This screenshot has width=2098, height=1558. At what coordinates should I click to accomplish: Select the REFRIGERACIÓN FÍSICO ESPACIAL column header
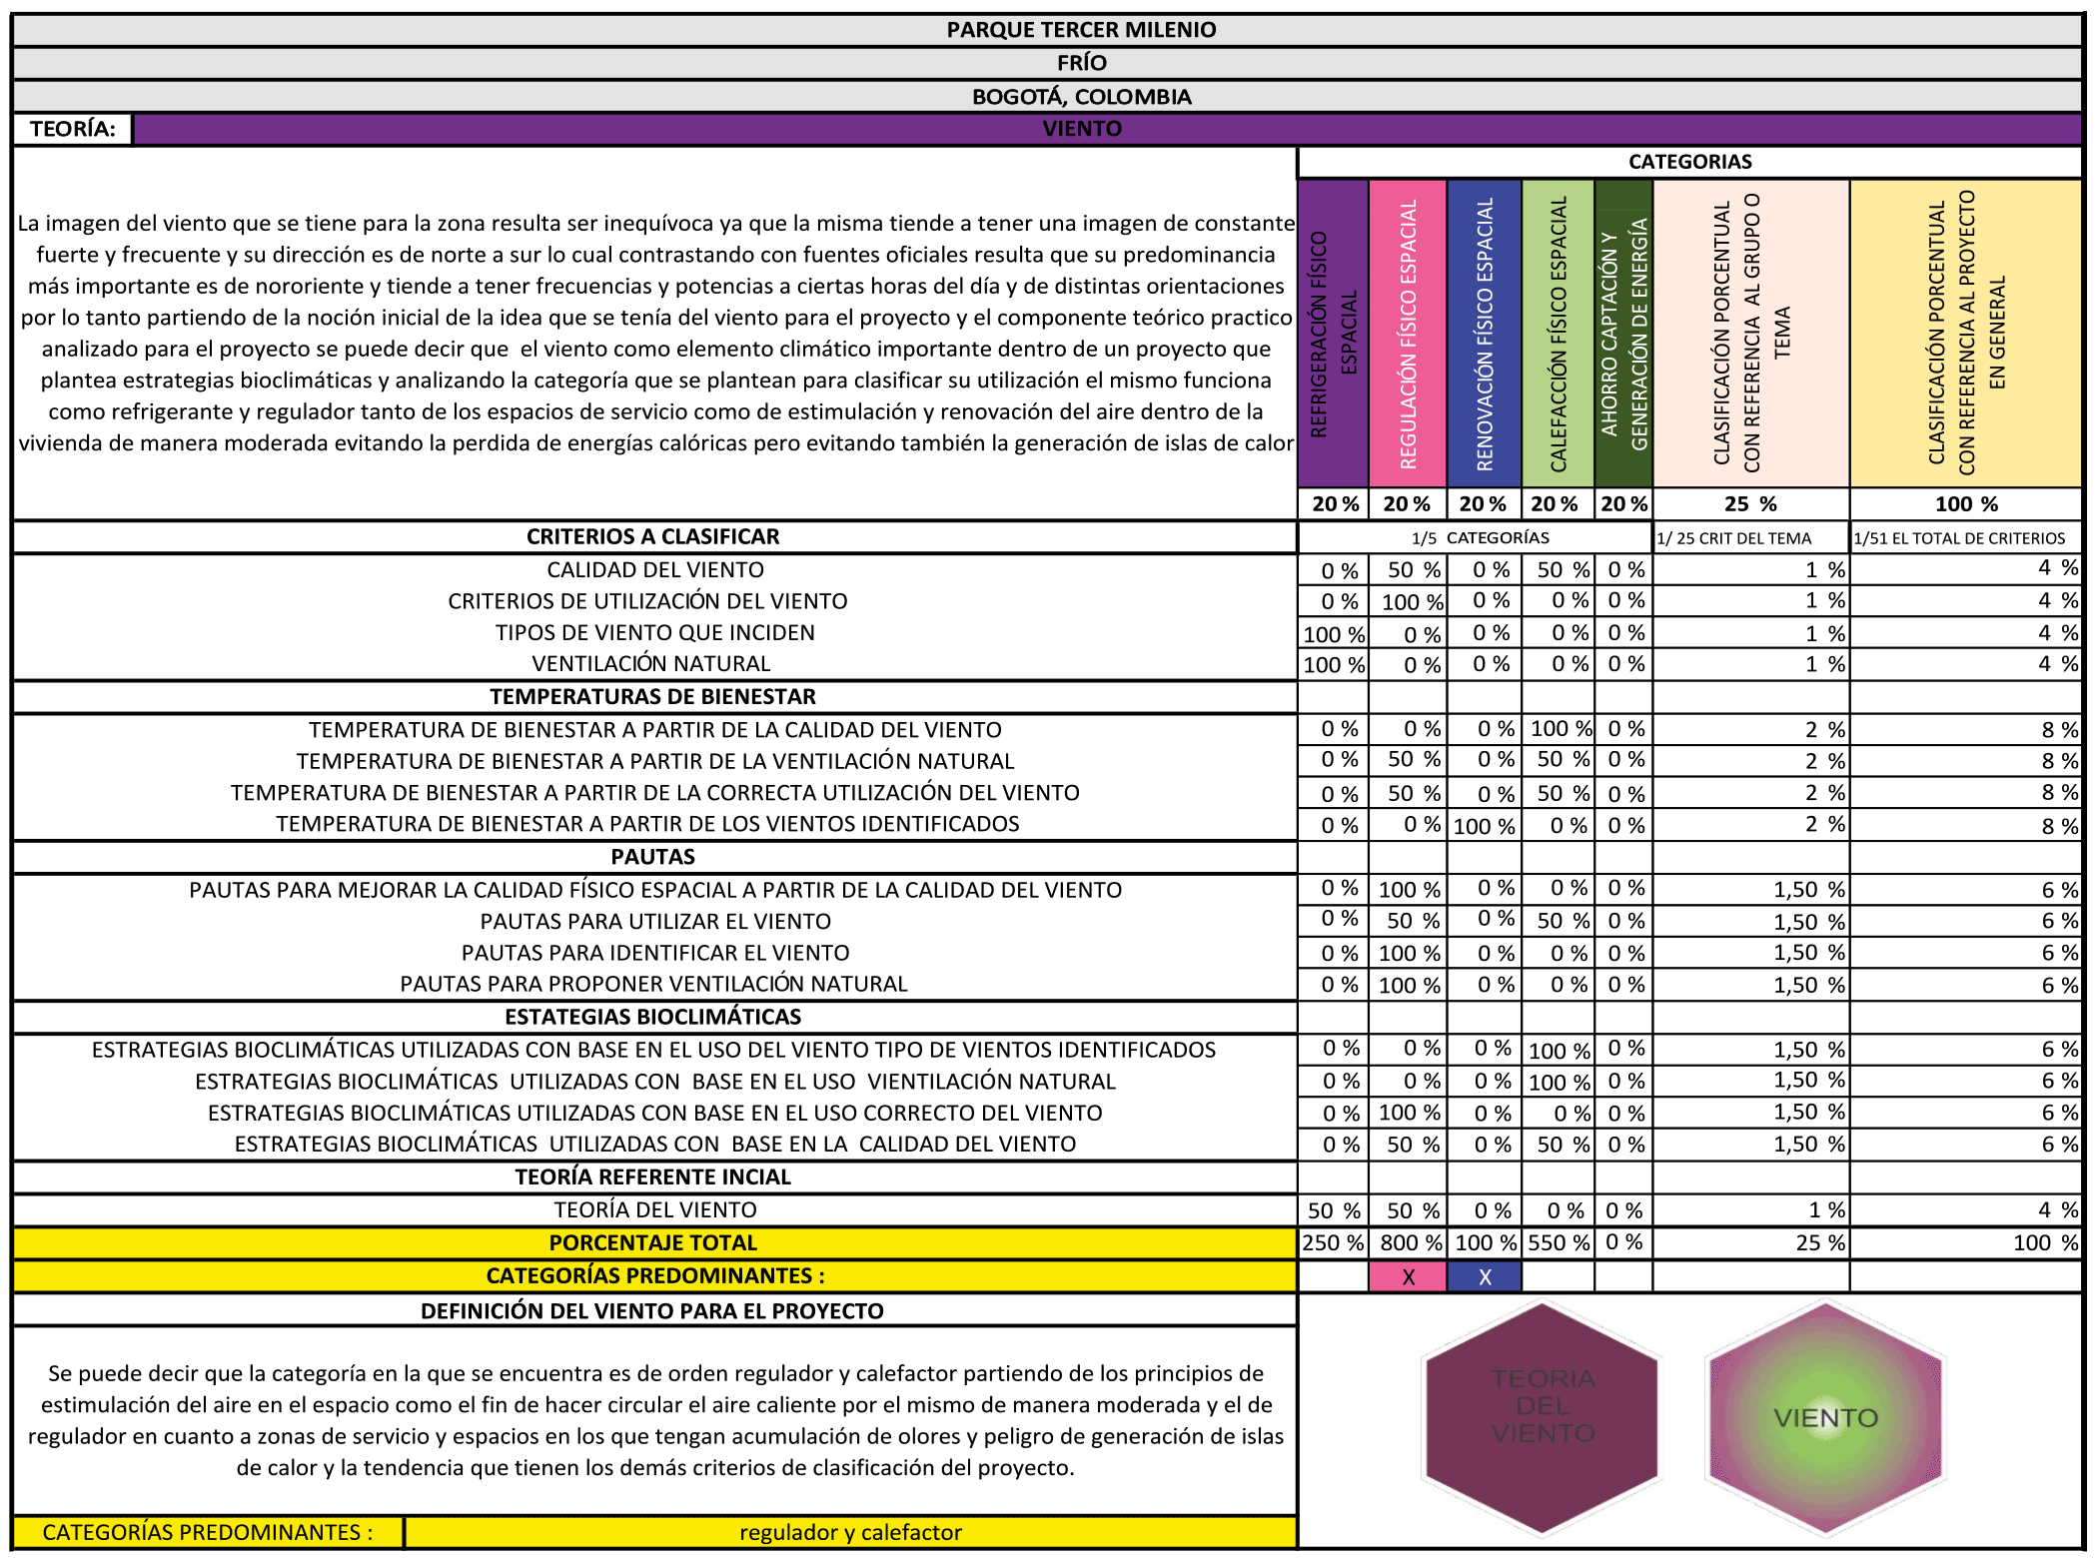pyautogui.click(x=1333, y=334)
